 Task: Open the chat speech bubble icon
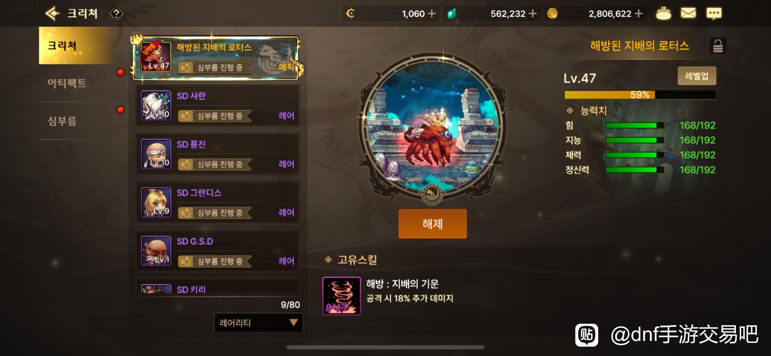(x=714, y=14)
